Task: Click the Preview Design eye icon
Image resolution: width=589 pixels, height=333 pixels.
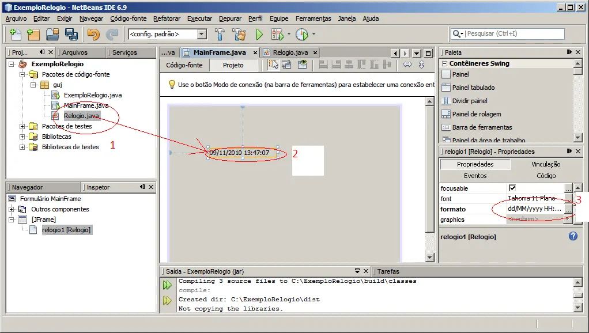Action: [303, 65]
